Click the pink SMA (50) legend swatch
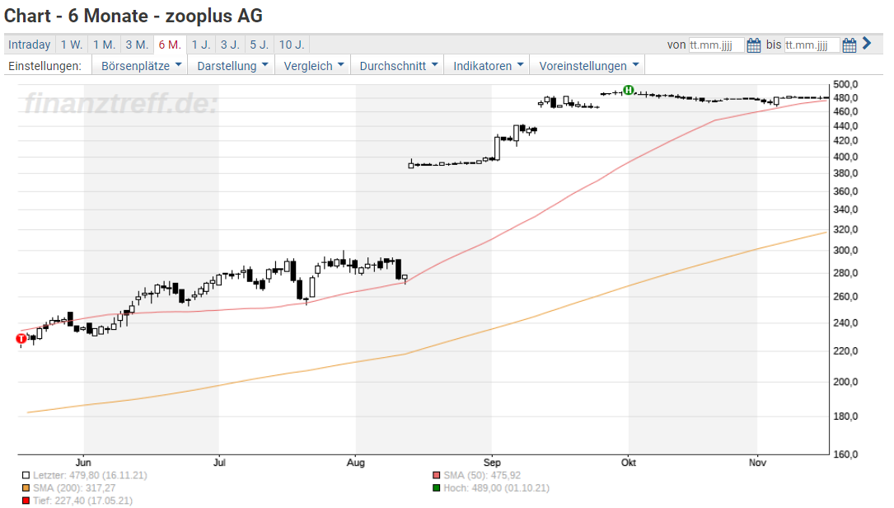Viewport: 894px width, 508px height. point(436,475)
